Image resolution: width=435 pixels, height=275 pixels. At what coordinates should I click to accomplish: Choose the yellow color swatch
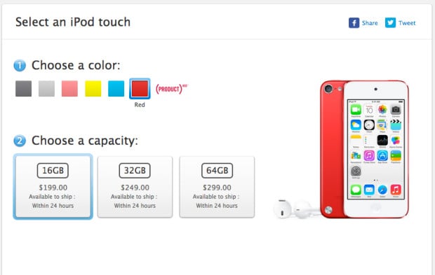click(x=93, y=89)
